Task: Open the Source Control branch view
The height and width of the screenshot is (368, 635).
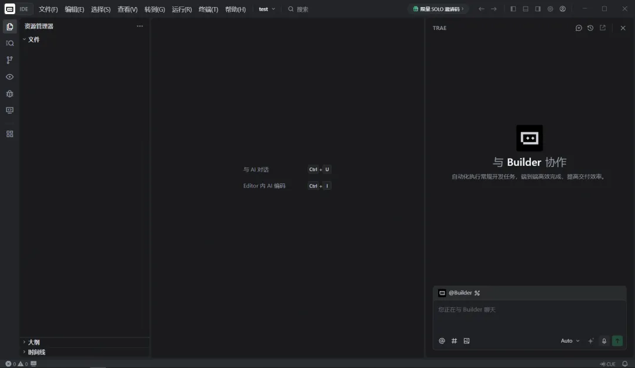Action: tap(10, 60)
